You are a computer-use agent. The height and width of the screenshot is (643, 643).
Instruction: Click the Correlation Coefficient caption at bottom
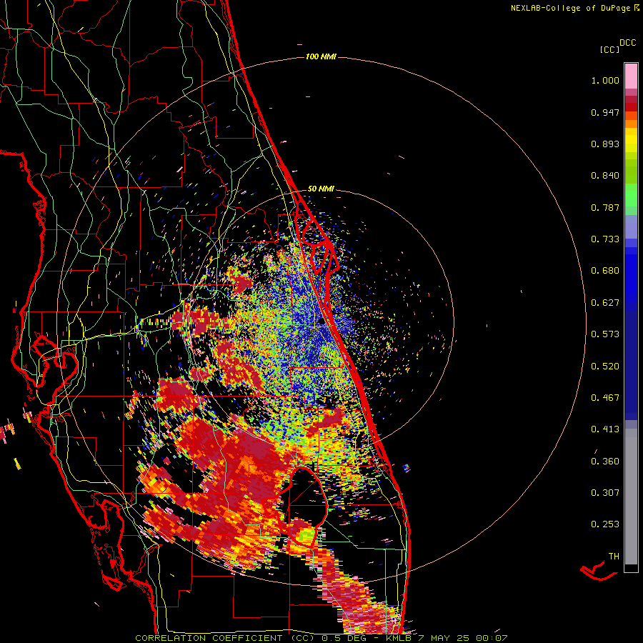pyautogui.click(x=321, y=638)
